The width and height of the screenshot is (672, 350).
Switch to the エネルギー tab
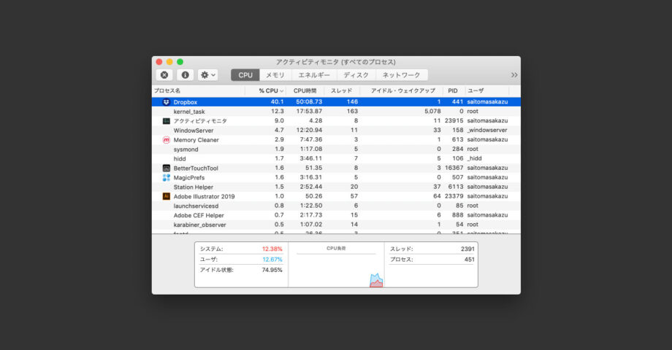point(314,75)
